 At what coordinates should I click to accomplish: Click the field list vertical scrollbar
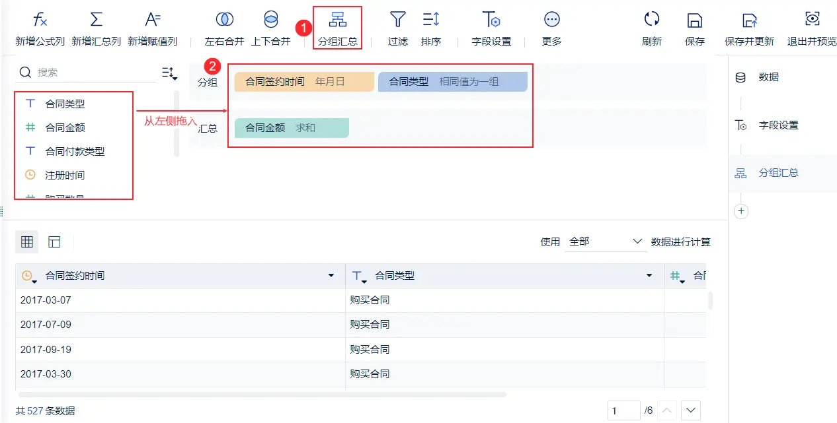[177, 124]
